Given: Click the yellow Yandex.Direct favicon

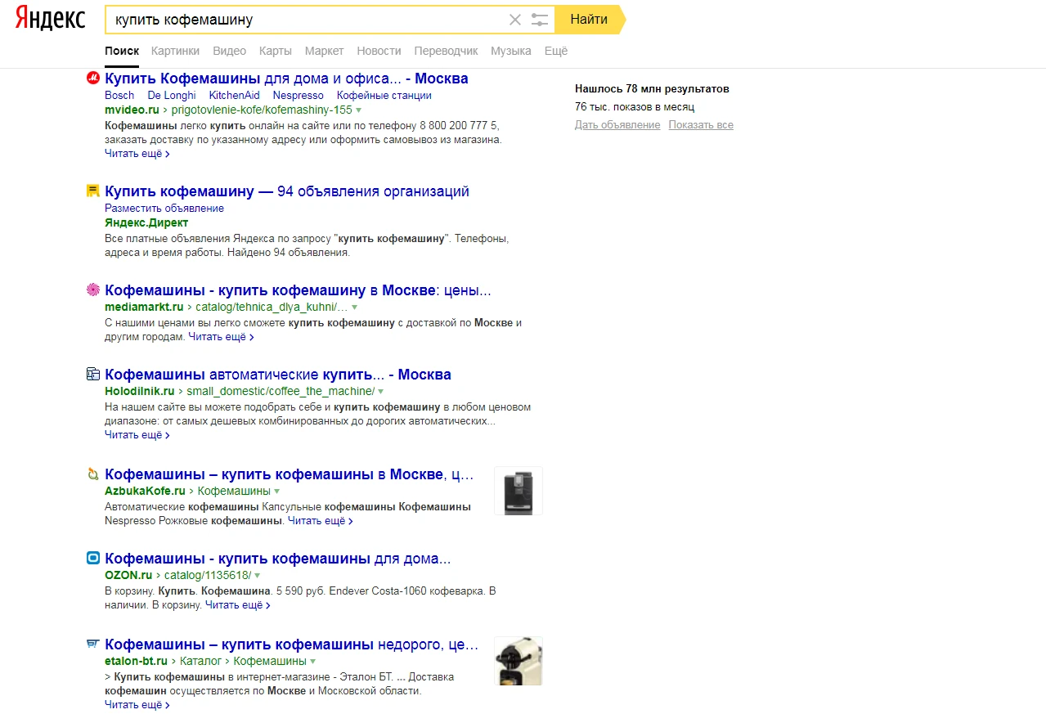Looking at the screenshot, I should tap(92, 191).
